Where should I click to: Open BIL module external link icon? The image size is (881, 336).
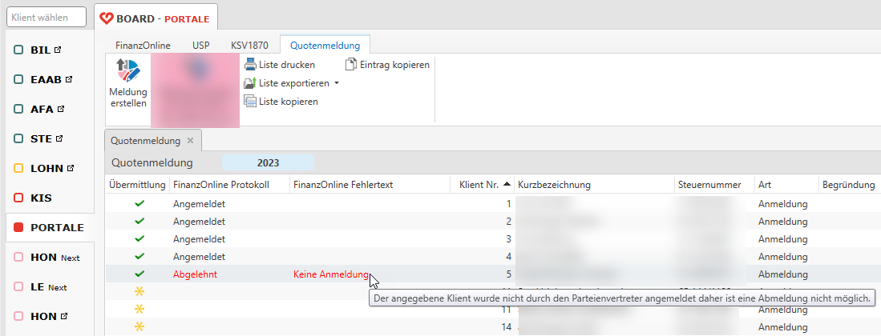tap(58, 50)
